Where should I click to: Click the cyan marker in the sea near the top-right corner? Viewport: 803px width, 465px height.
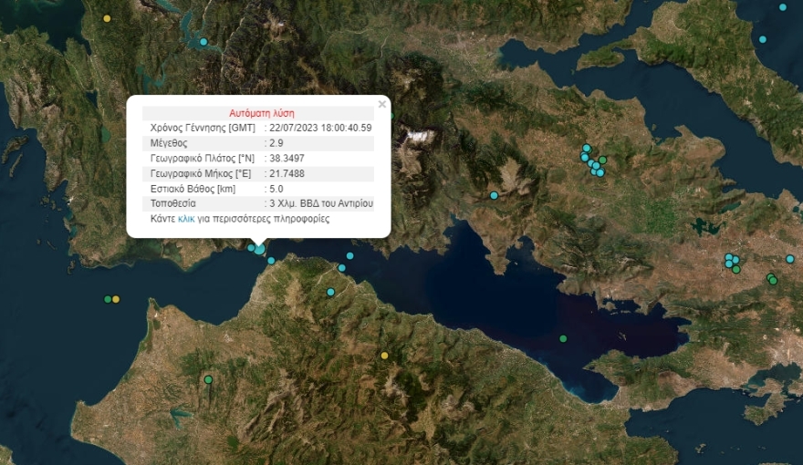click(x=783, y=7)
